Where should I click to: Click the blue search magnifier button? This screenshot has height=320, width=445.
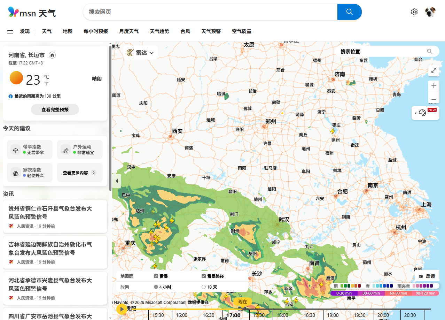click(349, 12)
